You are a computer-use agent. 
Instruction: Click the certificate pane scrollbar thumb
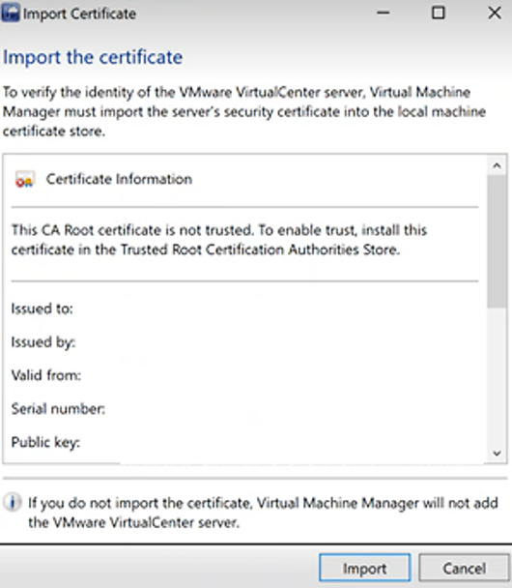click(x=497, y=241)
